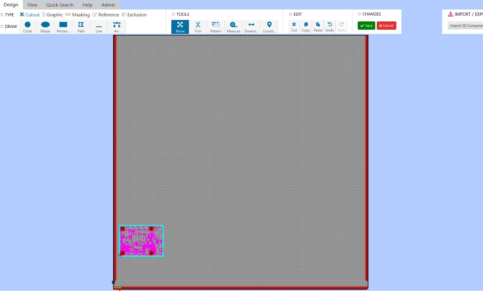Set type to Exclusion

click(x=134, y=15)
